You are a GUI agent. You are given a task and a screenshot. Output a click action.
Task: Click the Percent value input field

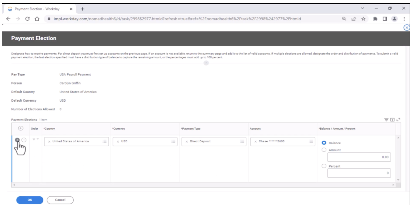359,173
